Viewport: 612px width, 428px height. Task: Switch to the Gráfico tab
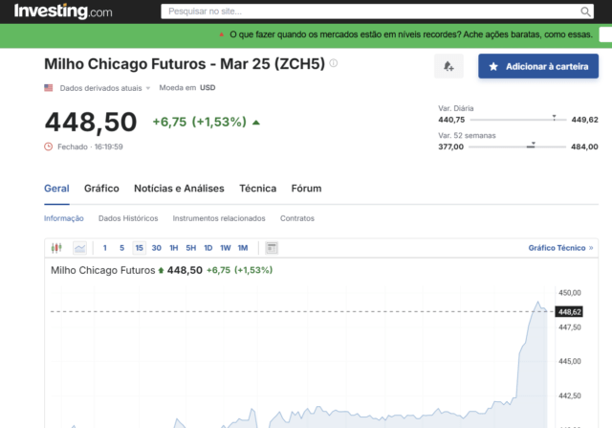(101, 189)
